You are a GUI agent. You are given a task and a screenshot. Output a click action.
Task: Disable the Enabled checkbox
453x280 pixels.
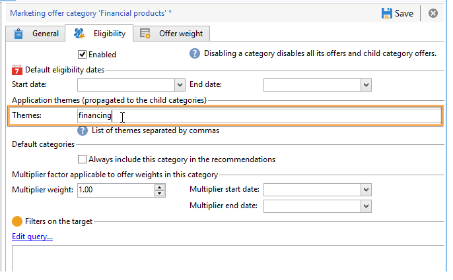pos(83,55)
